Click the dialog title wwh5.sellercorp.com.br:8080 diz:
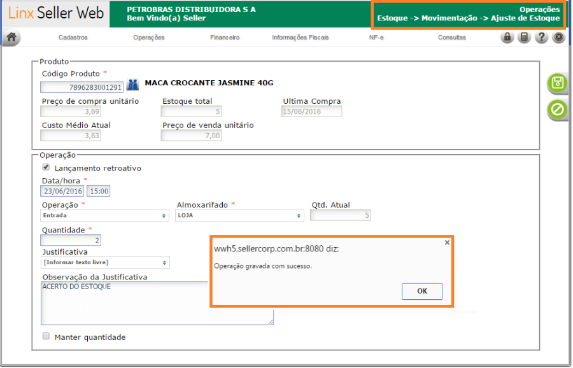 [276, 249]
